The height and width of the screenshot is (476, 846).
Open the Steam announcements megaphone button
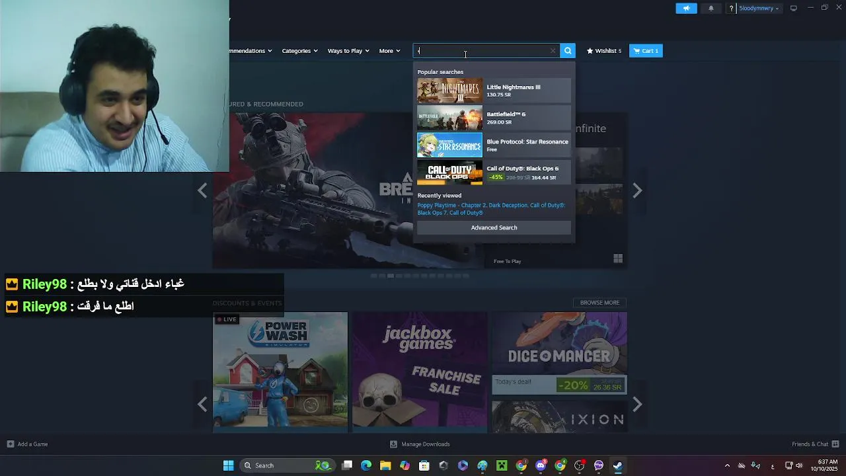(x=686, y=8)
